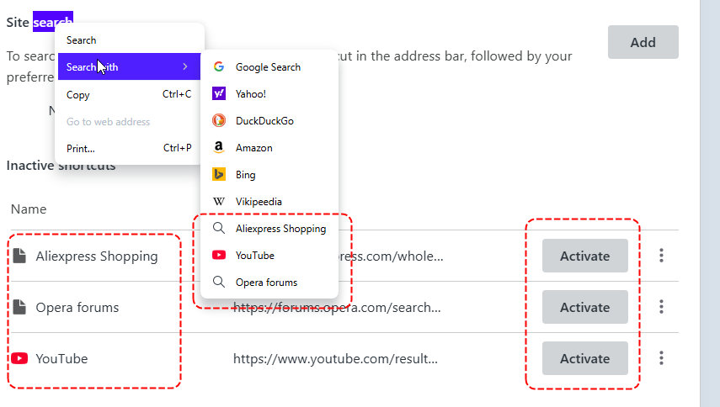Click the Wikipedia W icon

tap(219, 201)
